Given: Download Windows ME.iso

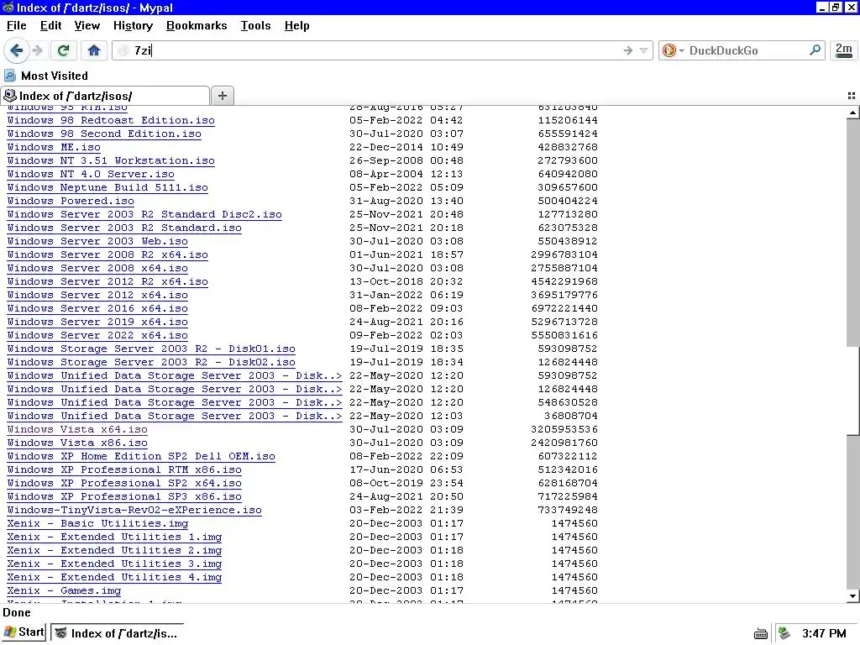Looking at the screenshot, I should point(54,147).
